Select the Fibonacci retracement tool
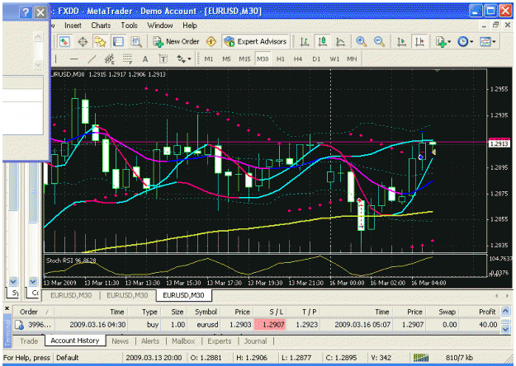516x366 pixels. coord(127,59)
